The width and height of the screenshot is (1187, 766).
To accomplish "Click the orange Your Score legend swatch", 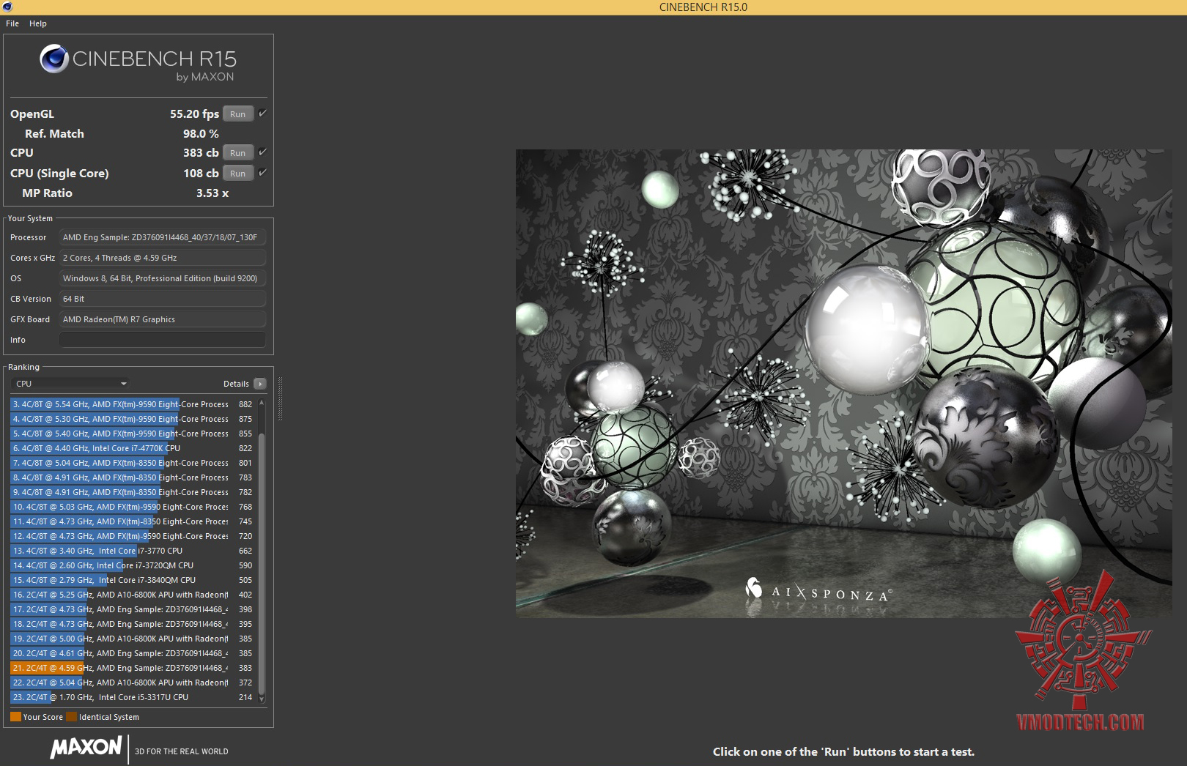I will pos(15,717).
